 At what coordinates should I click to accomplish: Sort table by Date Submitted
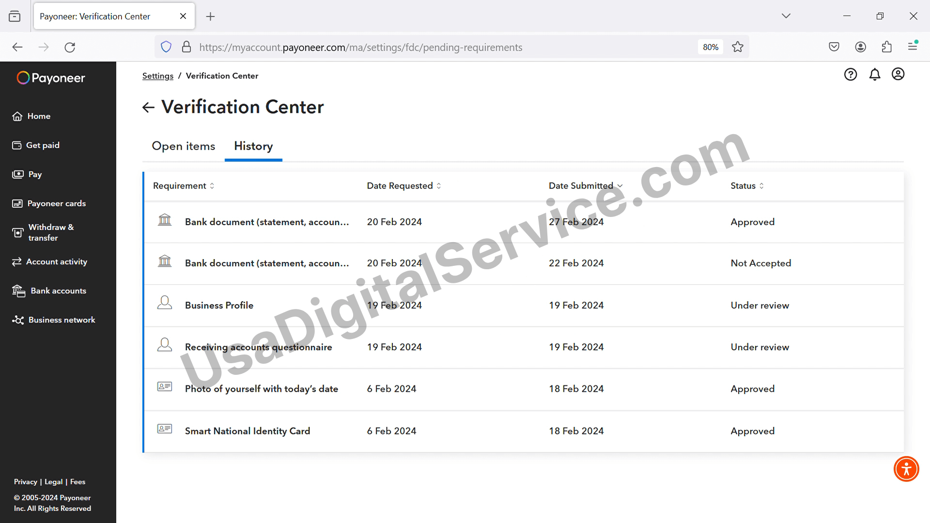pyautogui.click(x=586, y=186)
